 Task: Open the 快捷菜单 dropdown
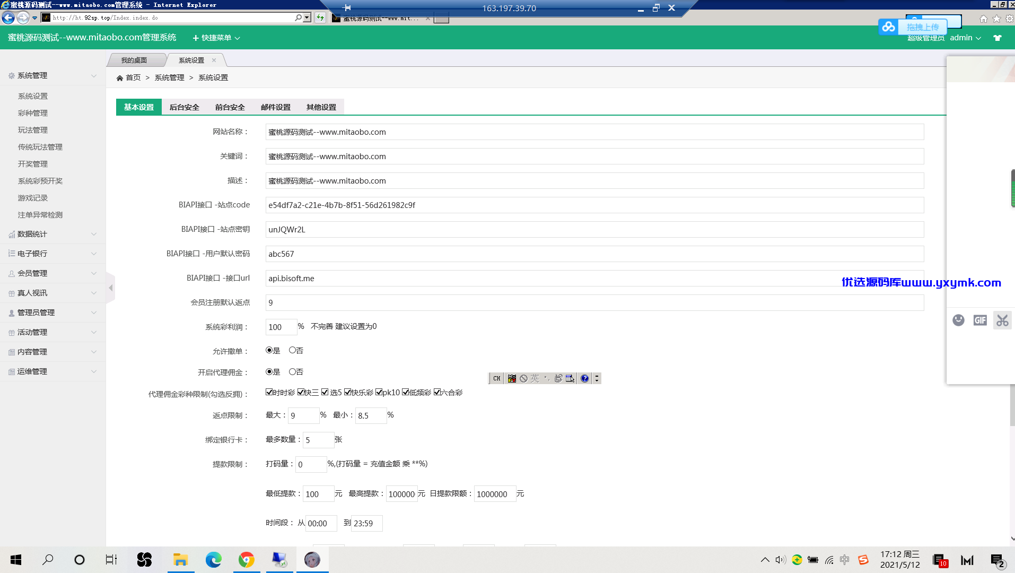coord(216,38)
